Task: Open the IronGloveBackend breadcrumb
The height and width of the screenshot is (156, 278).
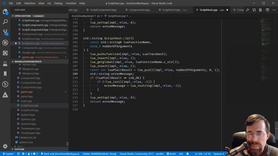Action: click(83, 16)
